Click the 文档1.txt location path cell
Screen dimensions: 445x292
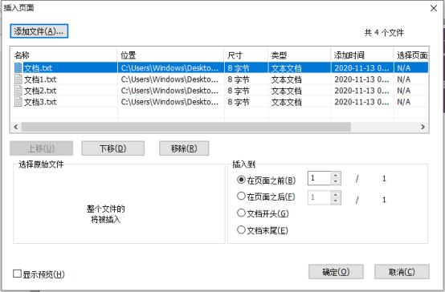click(x=170, y=79)
